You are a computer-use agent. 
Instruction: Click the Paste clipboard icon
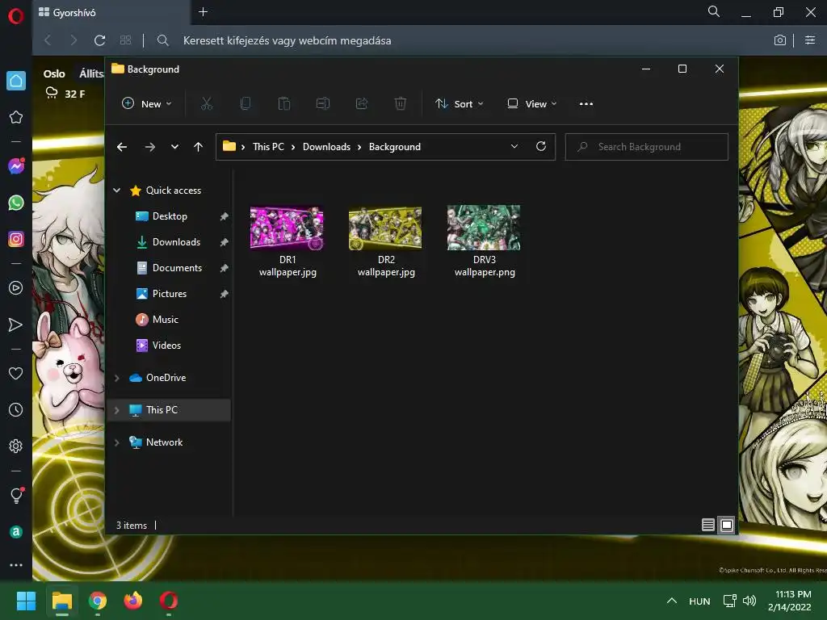(x=283, y=104)
